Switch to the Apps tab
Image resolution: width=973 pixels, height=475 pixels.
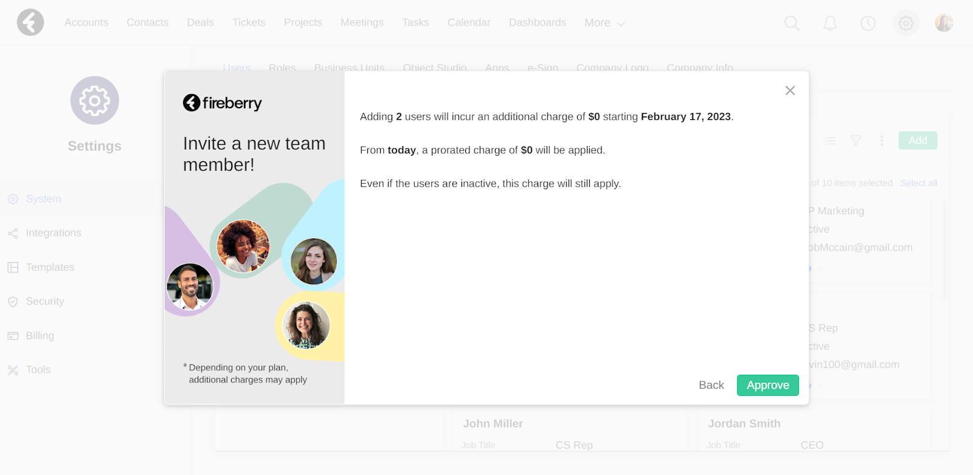497,68
